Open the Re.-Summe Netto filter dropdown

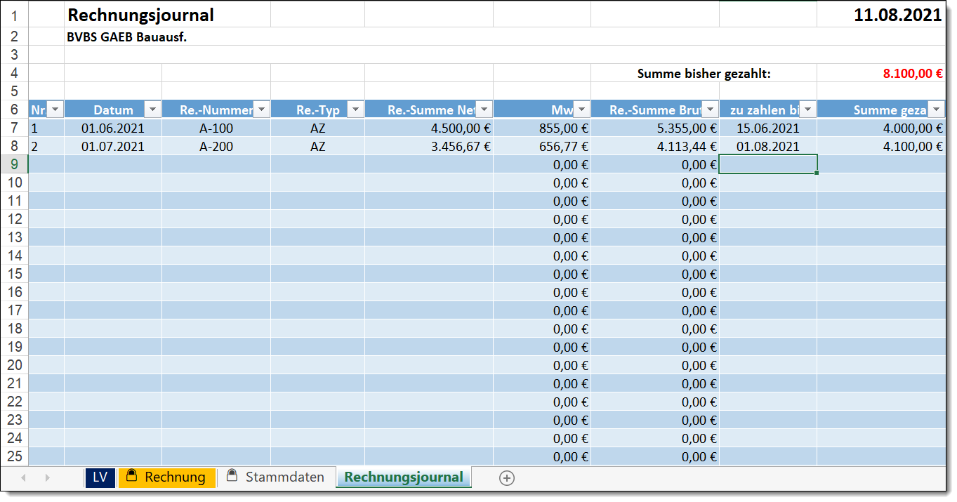tap(484, 110)
